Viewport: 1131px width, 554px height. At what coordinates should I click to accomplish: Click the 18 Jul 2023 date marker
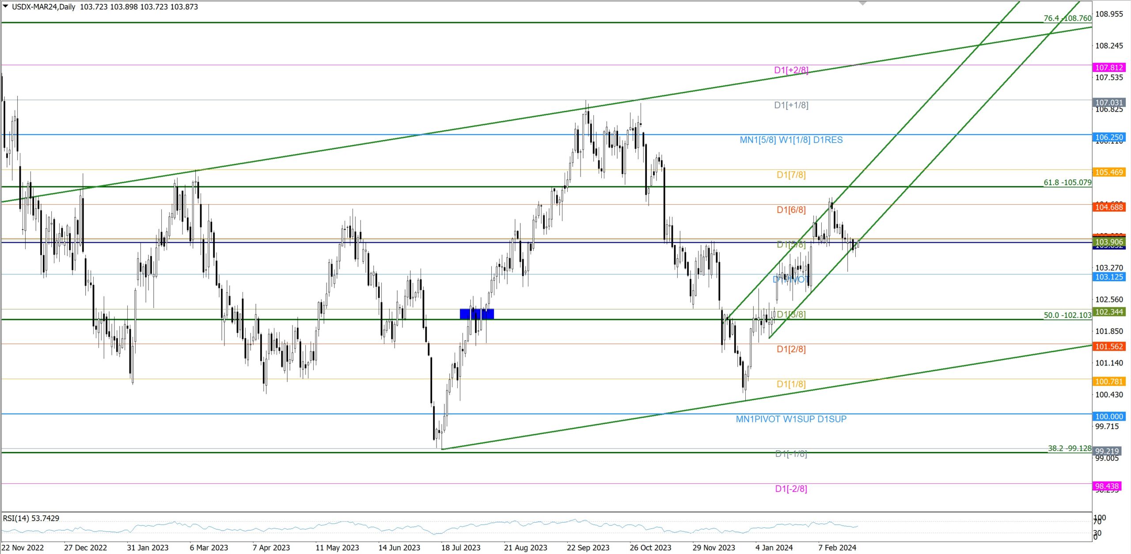click(x=460, y=547)
